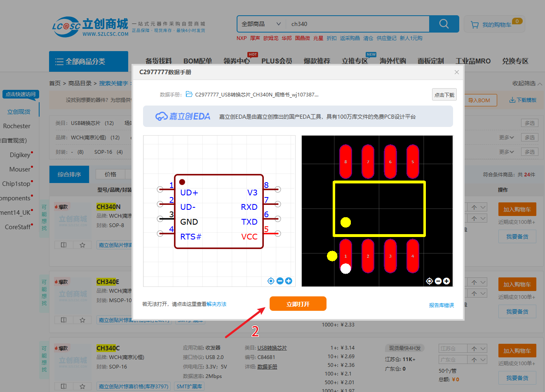Viewport: 545px width, 392px height.
Task: Increase CH340C 江苏仓 quantity with up arrow
Action: click(x=475, y=348)
